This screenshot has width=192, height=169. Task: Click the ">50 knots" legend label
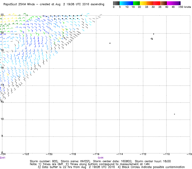184,7
